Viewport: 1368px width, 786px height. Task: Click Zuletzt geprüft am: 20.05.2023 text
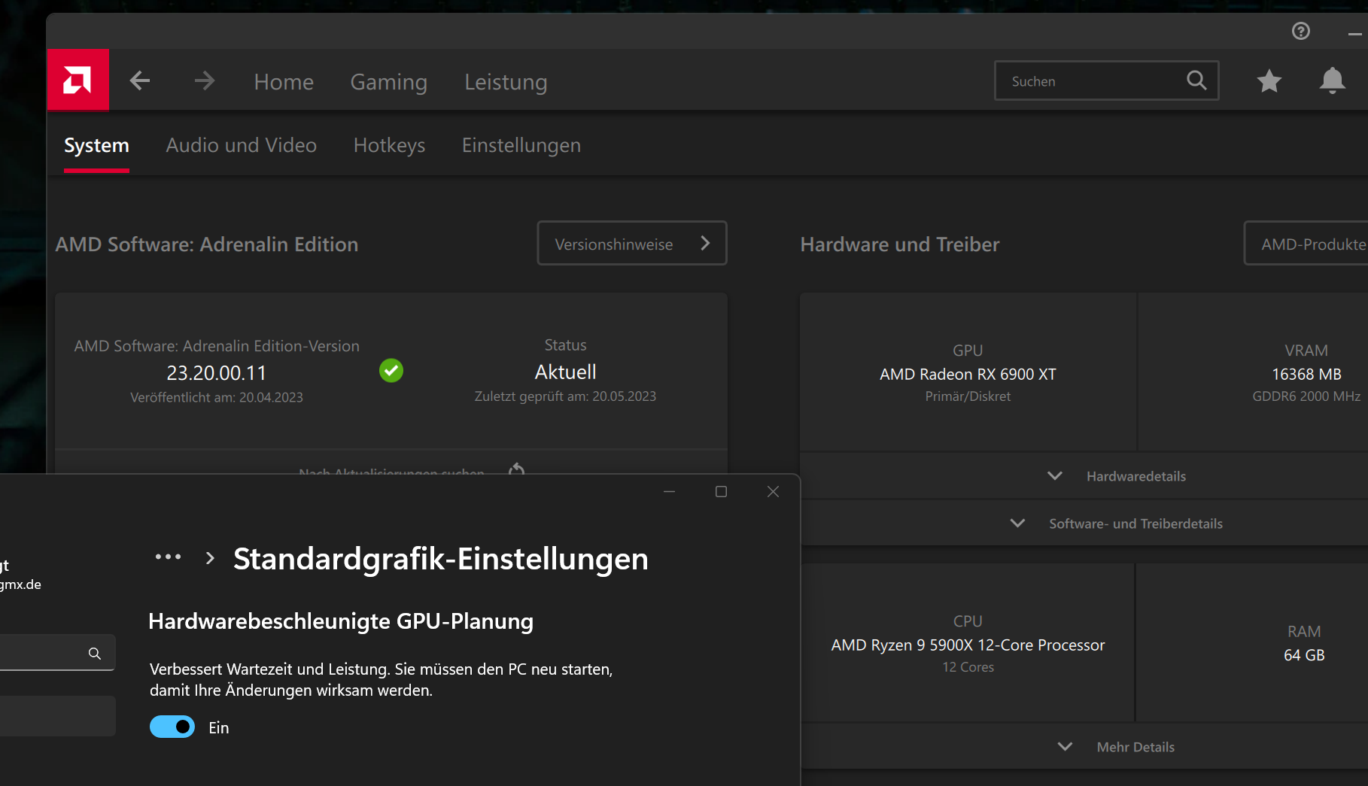coord(566,396)
